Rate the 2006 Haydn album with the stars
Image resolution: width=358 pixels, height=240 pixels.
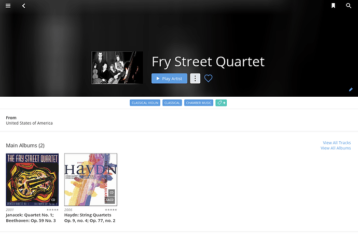111,209
